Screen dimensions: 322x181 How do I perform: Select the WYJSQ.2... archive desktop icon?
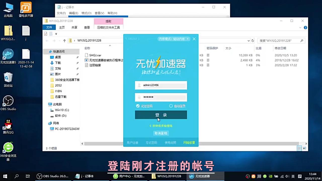pyautogui.click(x=8, y=33)
